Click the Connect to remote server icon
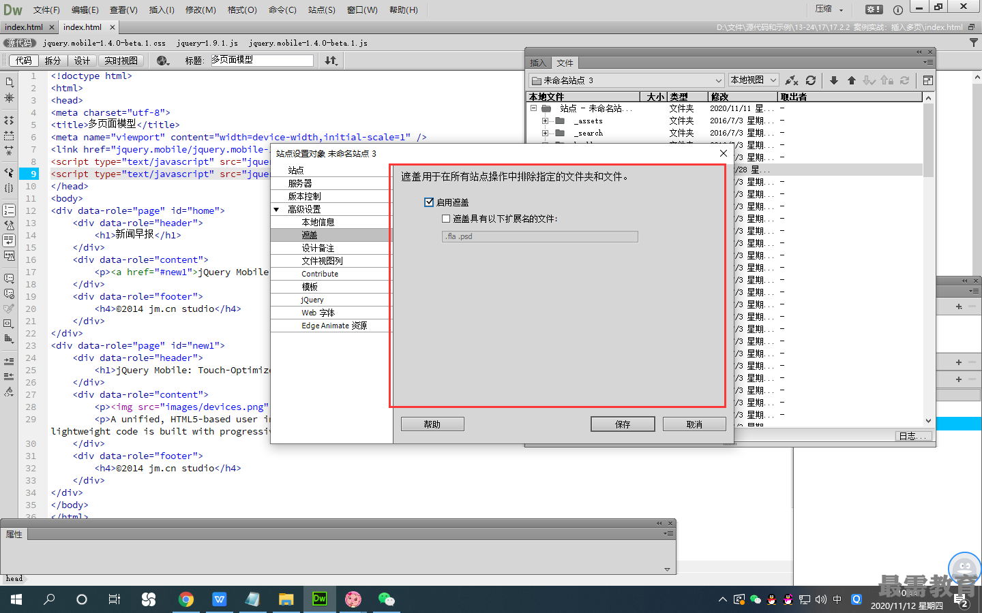This screenshot has width=982, height=613. click(x=791, y=80)
